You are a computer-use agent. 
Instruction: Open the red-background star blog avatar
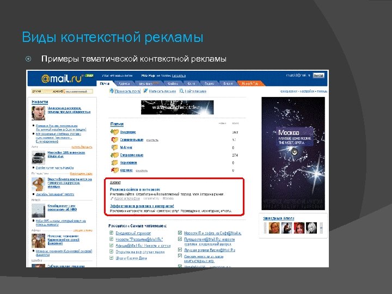tap(299, 228)
